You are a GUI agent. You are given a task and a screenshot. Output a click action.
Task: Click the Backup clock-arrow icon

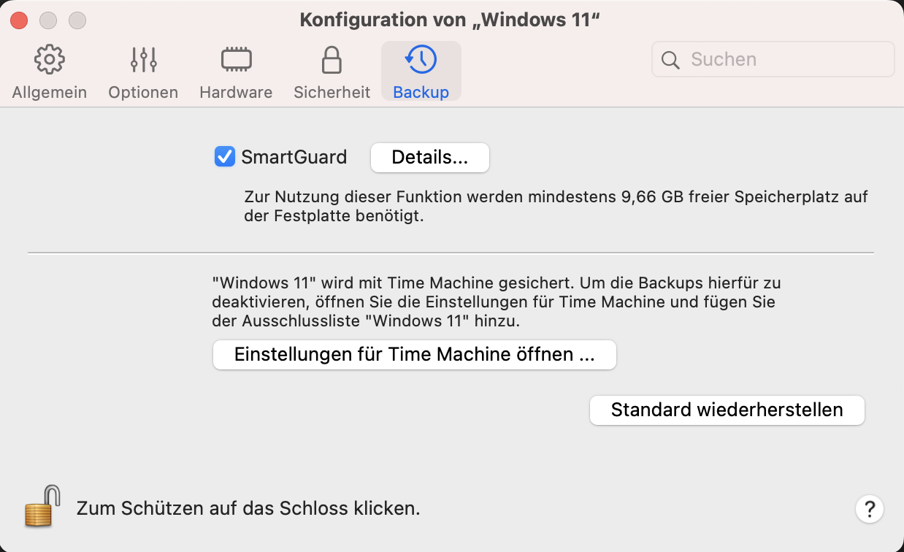point(421,60)
